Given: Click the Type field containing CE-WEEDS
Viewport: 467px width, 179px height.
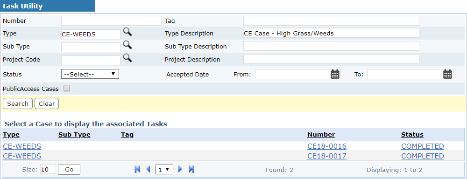Looking at the screenshot, I should coord(91,34).
